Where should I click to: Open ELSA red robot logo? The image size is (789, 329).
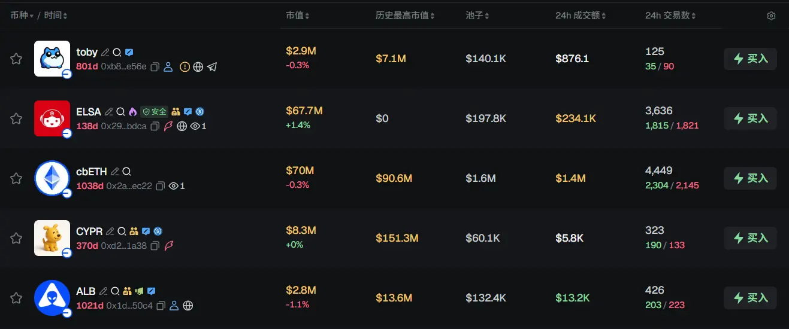[52, 118]
